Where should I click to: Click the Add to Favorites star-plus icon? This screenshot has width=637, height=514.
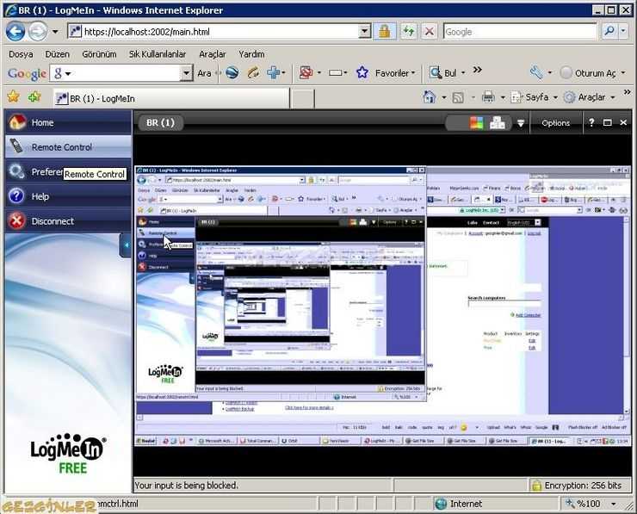[34, 96]
